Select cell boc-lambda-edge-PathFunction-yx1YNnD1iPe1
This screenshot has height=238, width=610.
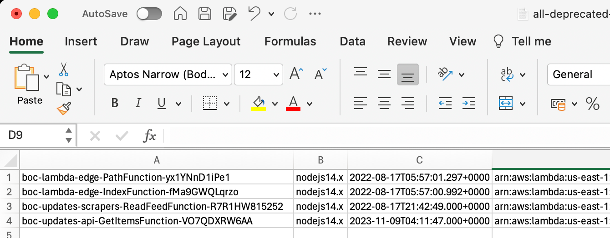click(x=157, y=176)
